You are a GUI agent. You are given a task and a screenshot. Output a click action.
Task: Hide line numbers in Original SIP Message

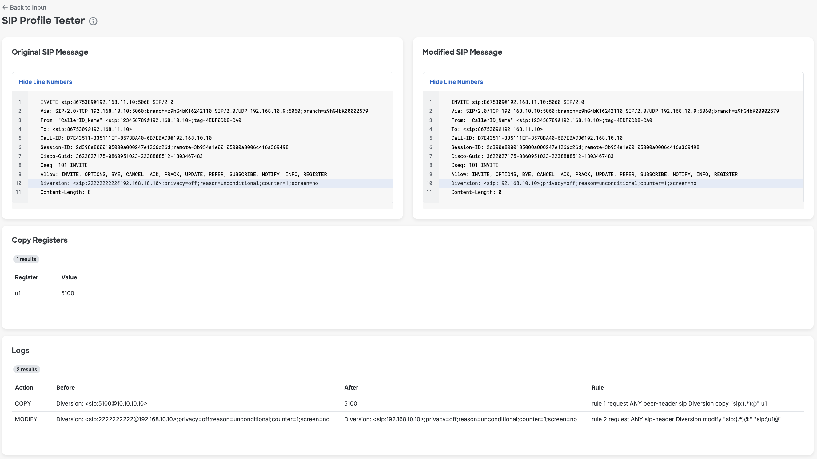(x=45, y=82)
